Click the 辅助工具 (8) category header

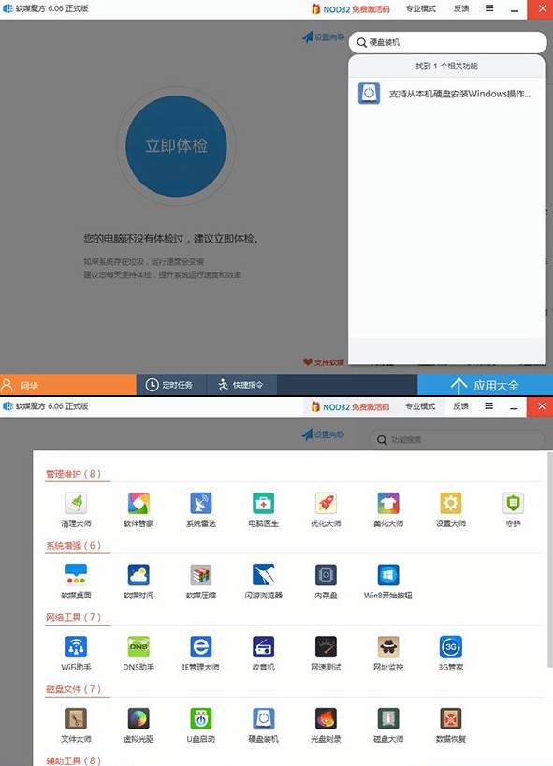(x=74, y=760)
